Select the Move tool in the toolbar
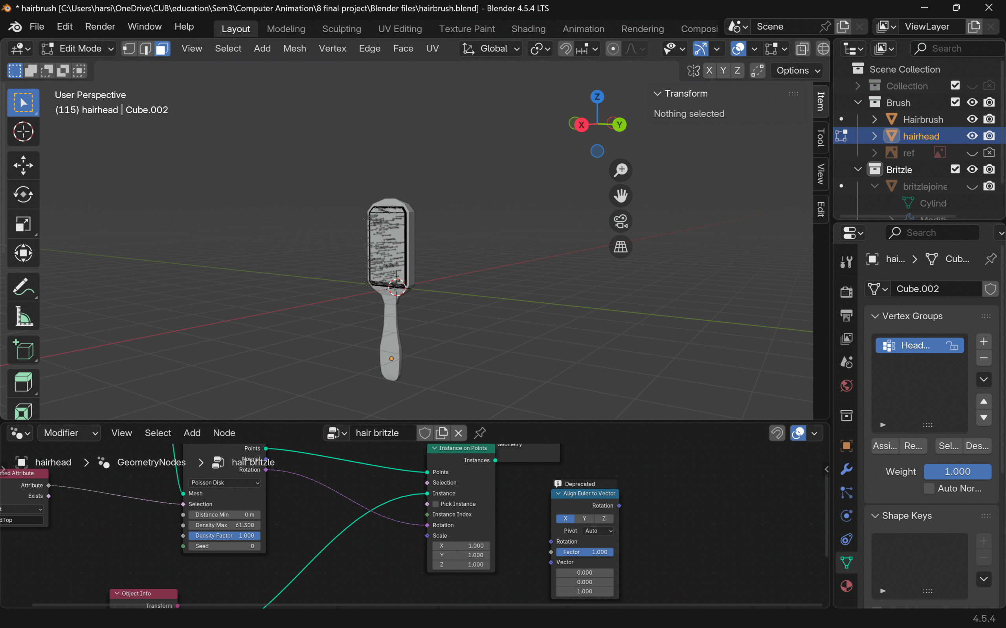The height and width of the screenshot is (628, 1006). (x=23, y=165)
